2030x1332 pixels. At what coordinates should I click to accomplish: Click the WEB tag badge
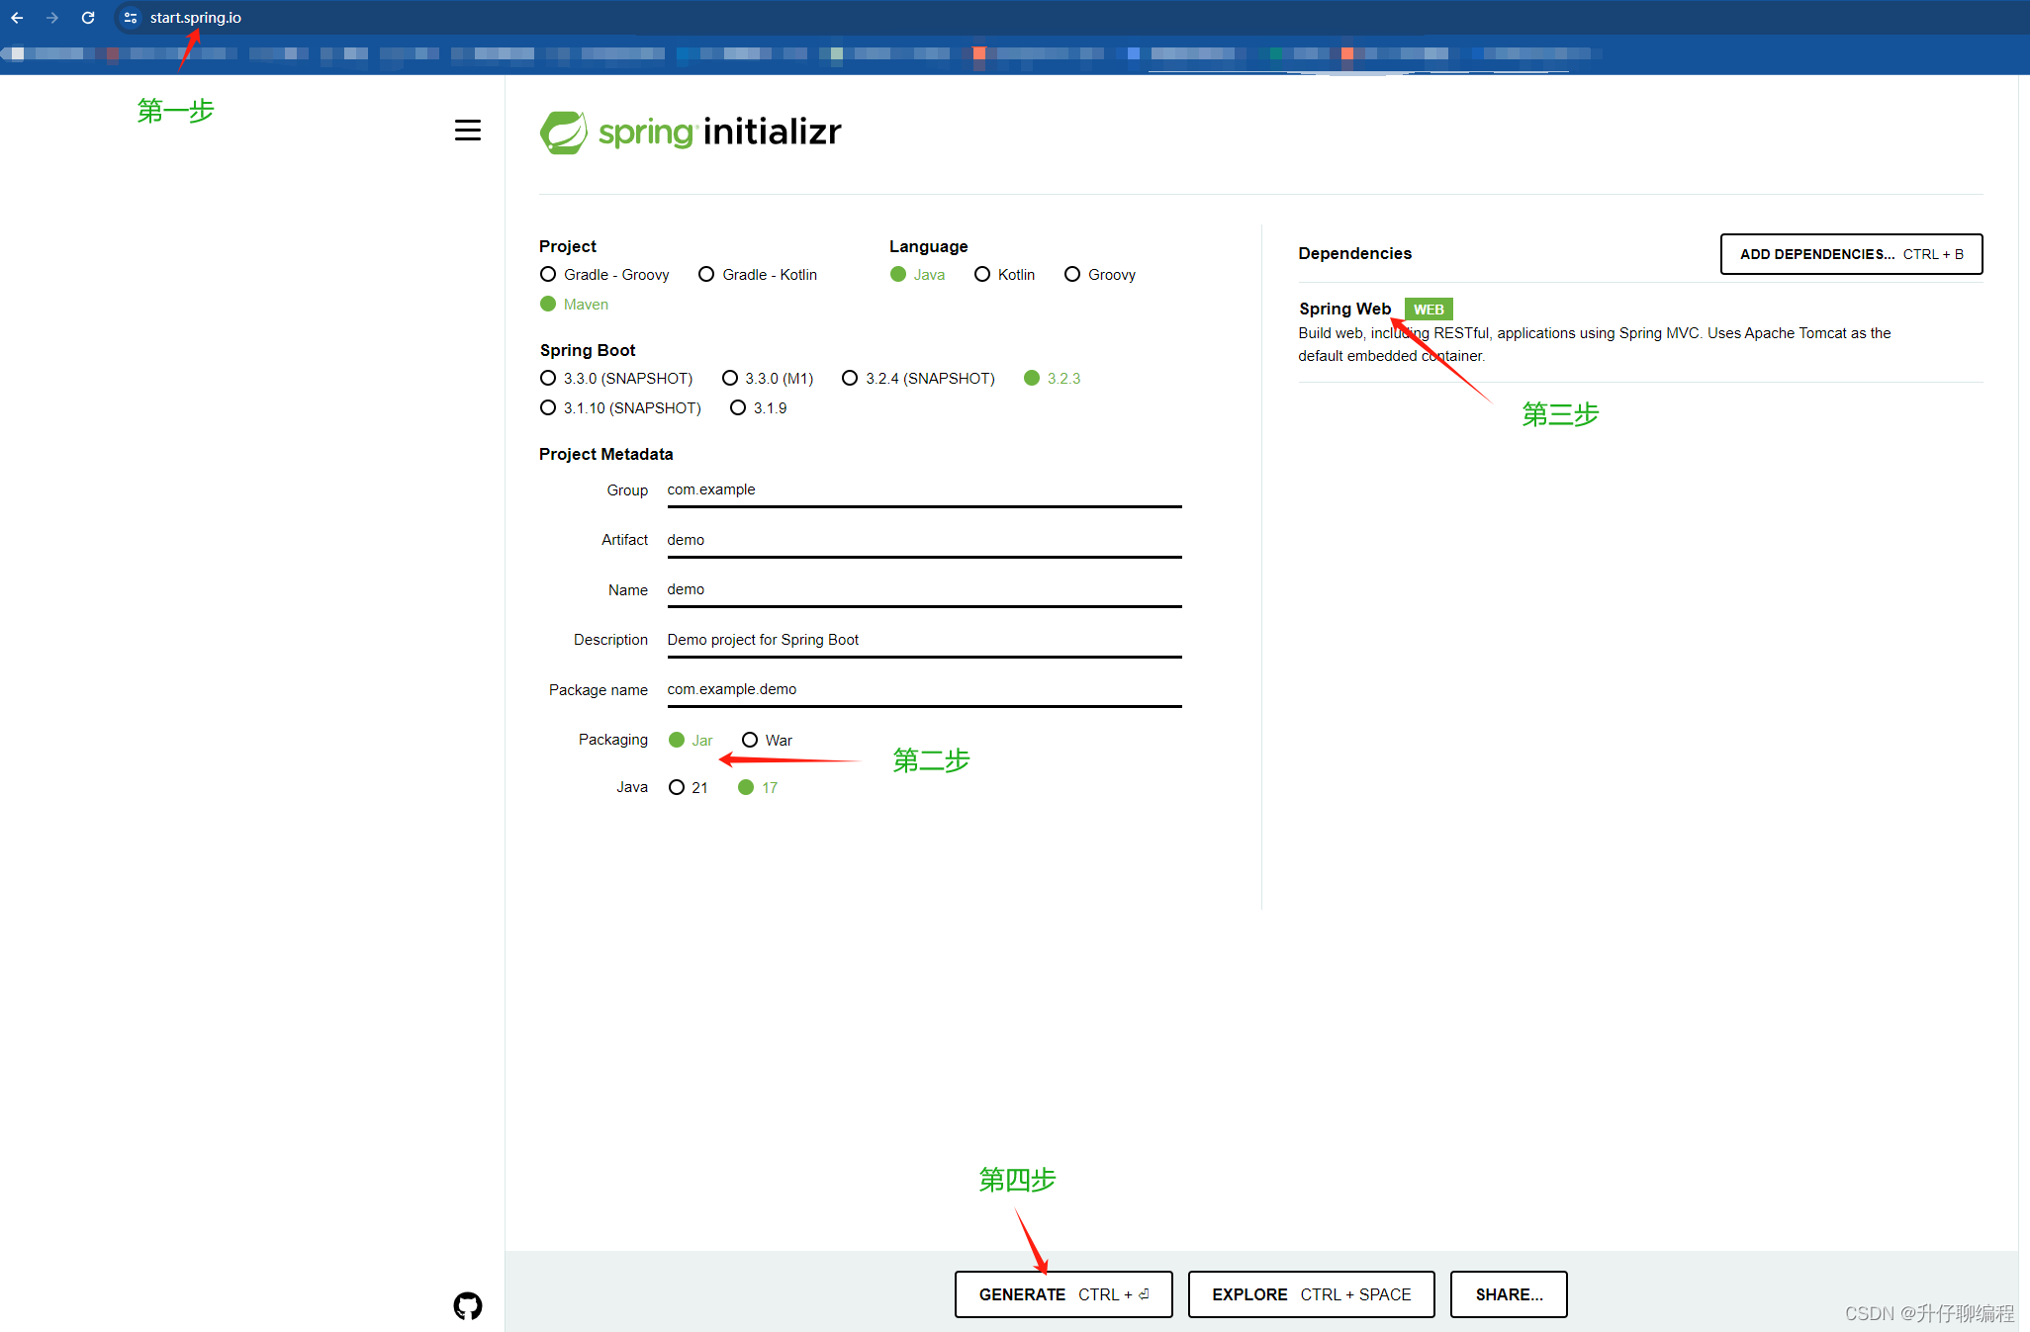tap(1429, 310)
